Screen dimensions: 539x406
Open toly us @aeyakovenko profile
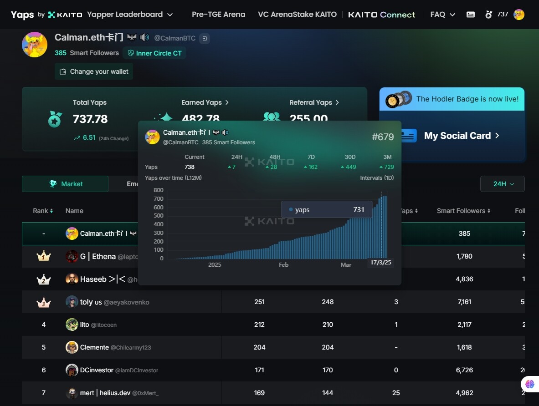tap(114, 302)
